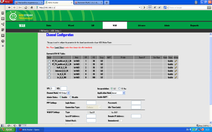Click the edit pencil for VoIP_0_2_35 row
This screenshot has height=132, width=212.
[176, 68]
